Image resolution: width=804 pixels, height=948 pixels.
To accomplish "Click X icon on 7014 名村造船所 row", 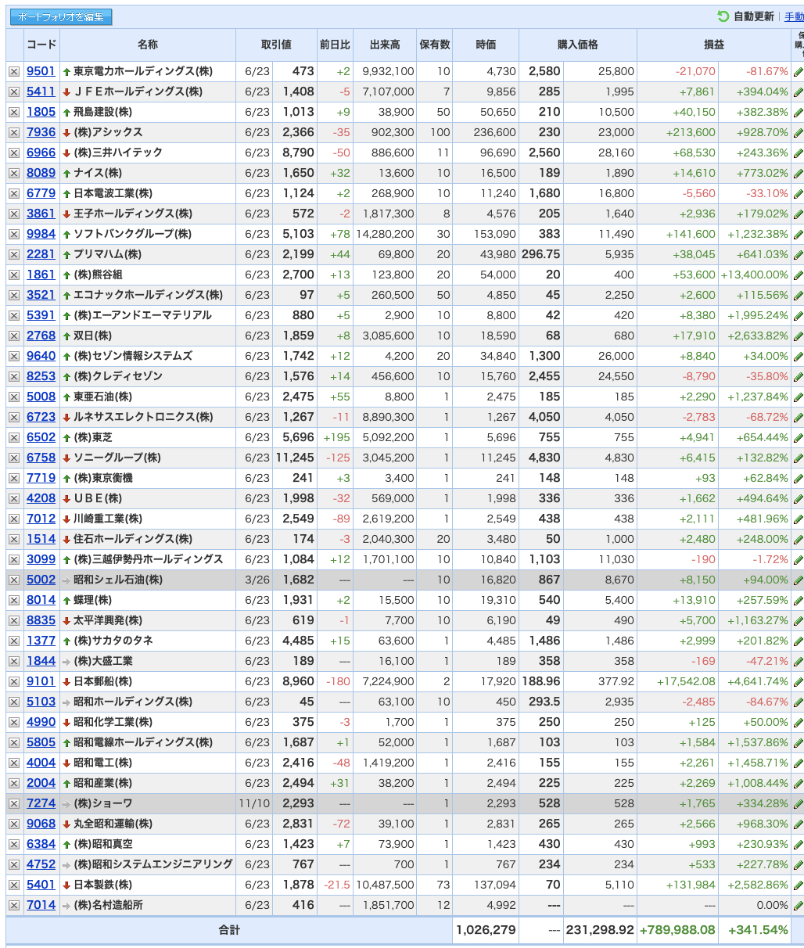I will [x=14, y=905].
